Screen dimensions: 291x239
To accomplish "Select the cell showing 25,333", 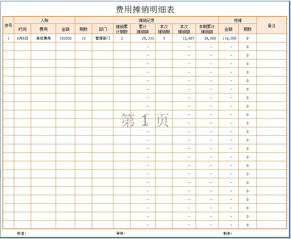I will (x=143, y=38).
